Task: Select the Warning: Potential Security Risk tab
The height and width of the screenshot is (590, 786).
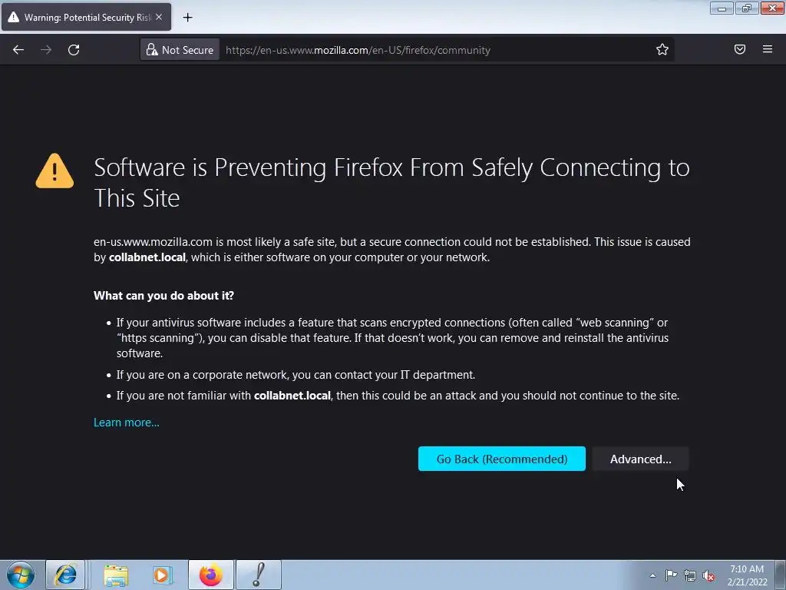Action: tap(86, 17)
